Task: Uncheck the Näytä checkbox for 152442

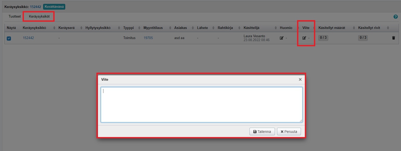Action: point(9,38)
